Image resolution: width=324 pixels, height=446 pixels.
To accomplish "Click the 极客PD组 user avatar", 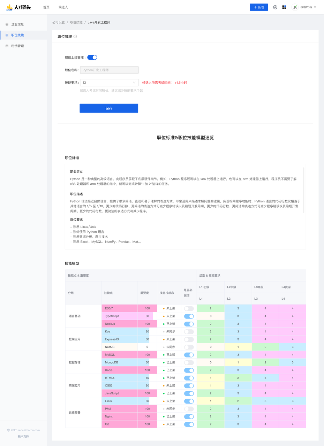I will [x=295, y=7].
